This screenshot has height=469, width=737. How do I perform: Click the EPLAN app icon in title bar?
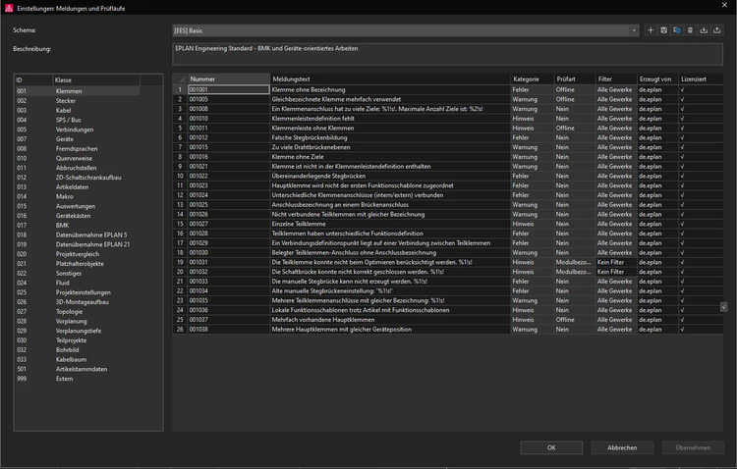pyautogui.click(x=8, y=8)
